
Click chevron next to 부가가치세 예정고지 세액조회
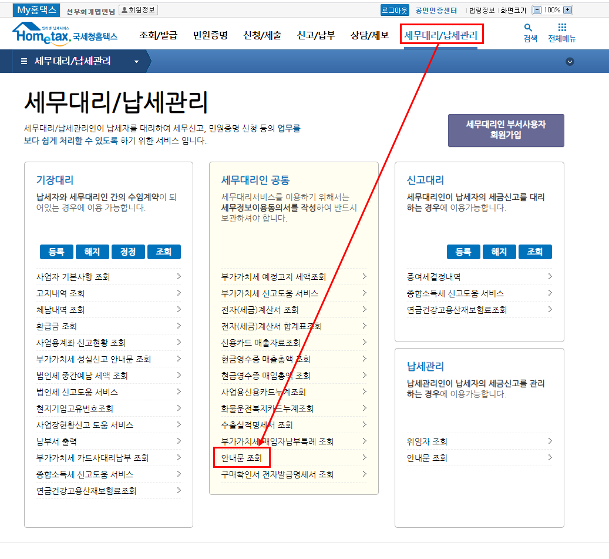click(364, 276)
